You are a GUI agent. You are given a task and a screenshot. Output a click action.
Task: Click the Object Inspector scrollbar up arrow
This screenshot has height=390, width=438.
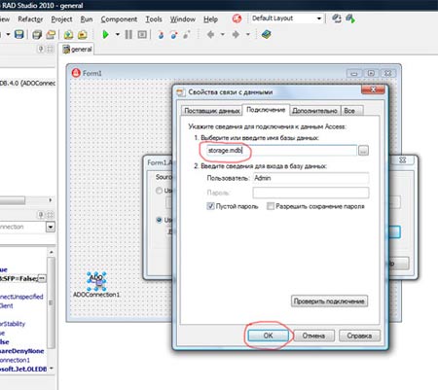(51, 252)
